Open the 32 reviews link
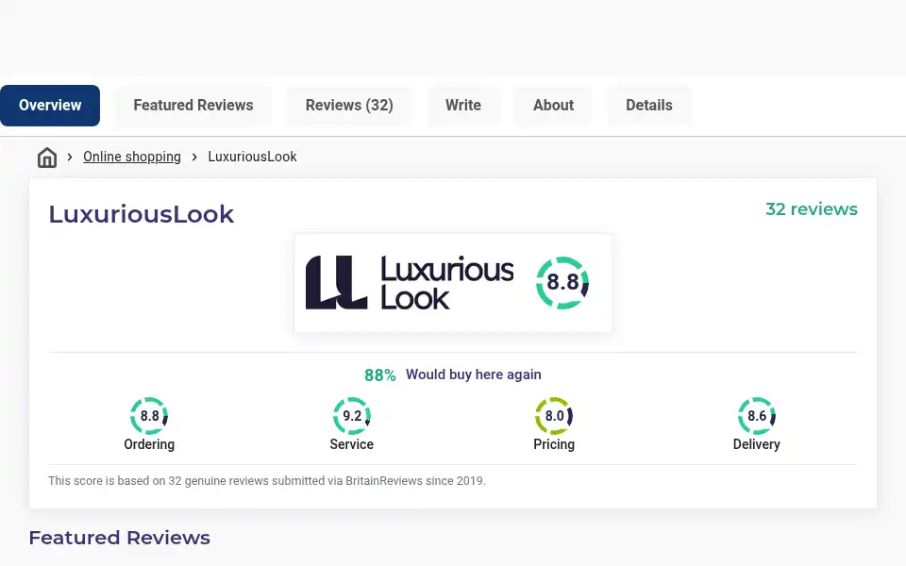 (x=812, y=209)
